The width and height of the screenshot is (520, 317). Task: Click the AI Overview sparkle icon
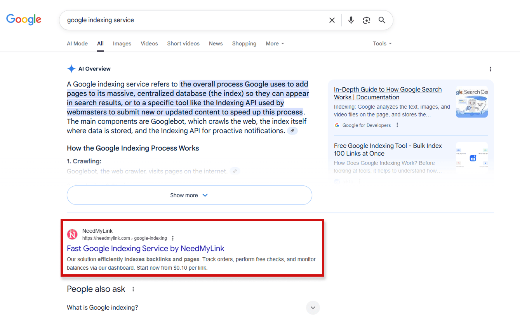click(x=71, y=68)
